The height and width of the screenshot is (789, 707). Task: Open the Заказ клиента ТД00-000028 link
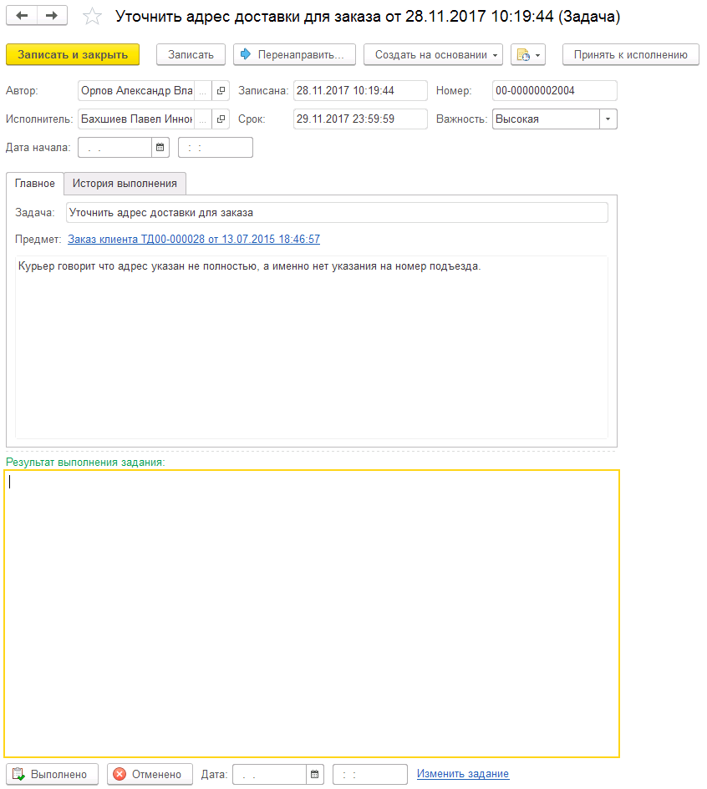pyautogui.click(x=193, y=240)
